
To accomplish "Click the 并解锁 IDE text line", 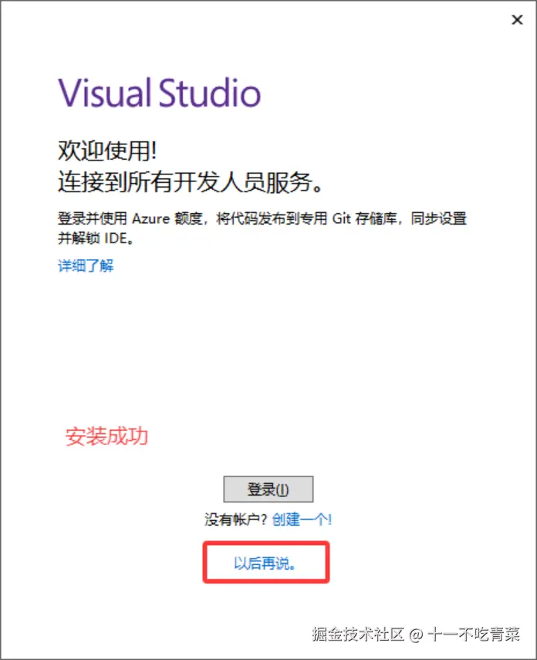I will pyautogui.click(x=96, y=239).
